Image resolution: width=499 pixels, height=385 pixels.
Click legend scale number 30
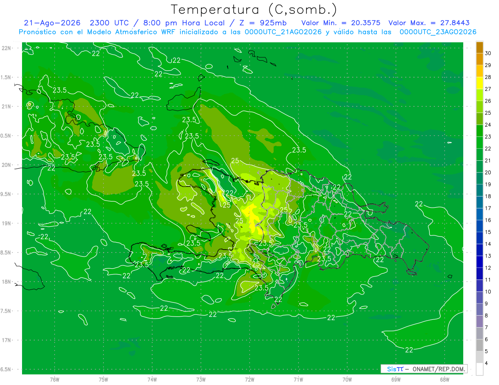pyautogui.click(x=488, y=53)
